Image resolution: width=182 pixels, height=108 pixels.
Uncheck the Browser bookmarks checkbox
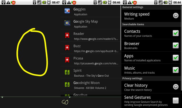click(x=176, y=45)
